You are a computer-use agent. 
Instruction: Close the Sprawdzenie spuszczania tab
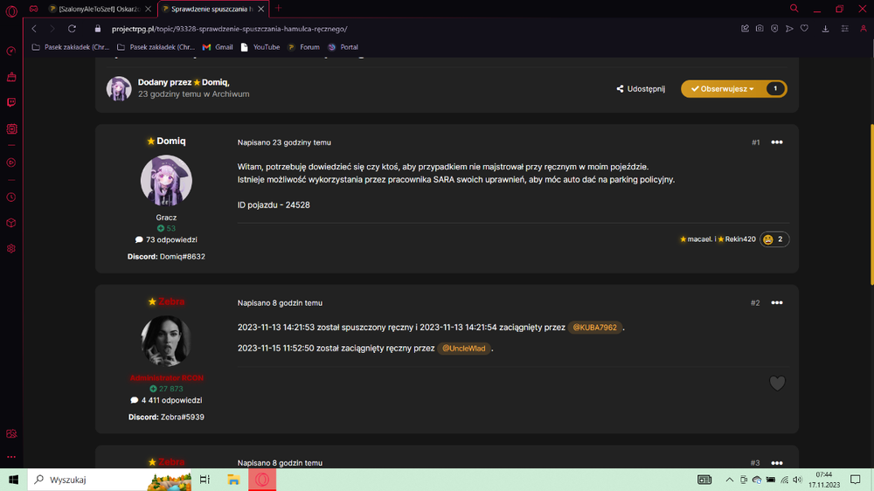pos(260,9)
